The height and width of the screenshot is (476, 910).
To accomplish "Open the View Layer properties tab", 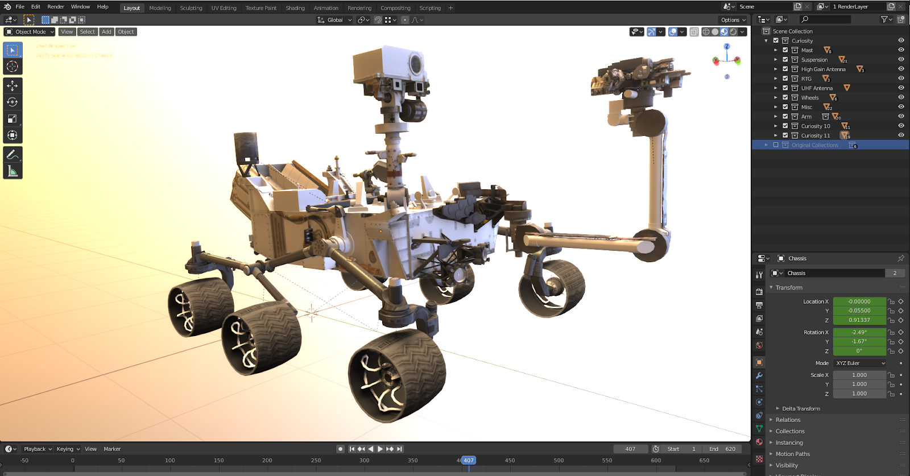I will point(759,318).
